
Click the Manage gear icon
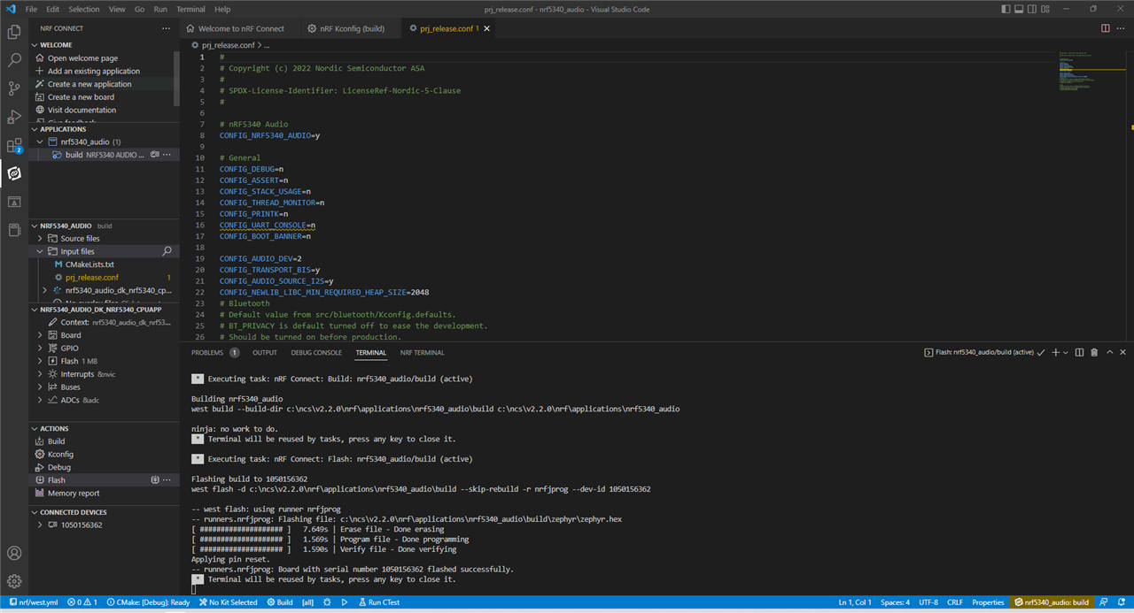[x=14, y=581]
